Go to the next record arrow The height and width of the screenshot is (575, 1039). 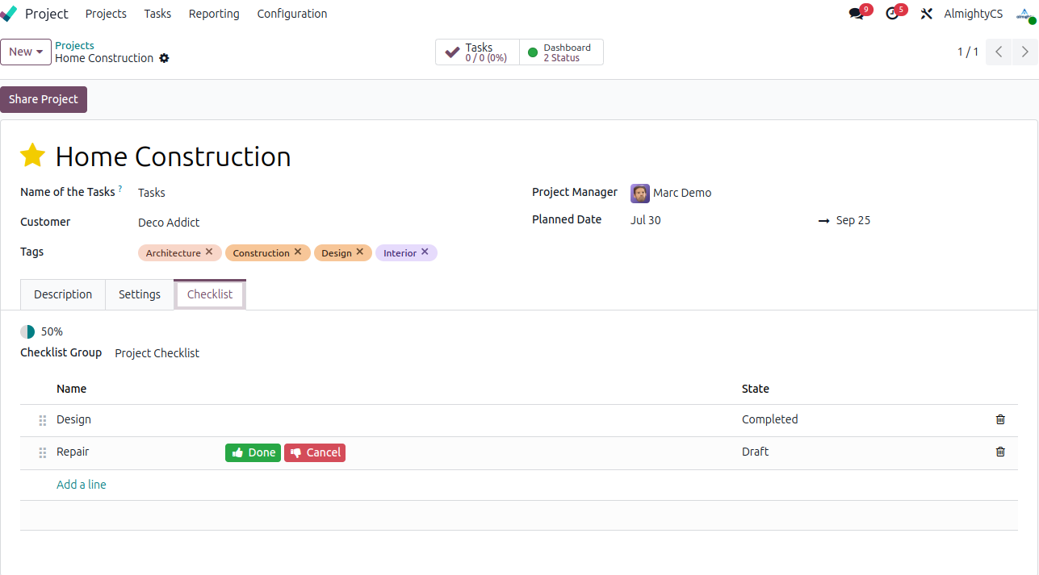(x=1024, y=52)
